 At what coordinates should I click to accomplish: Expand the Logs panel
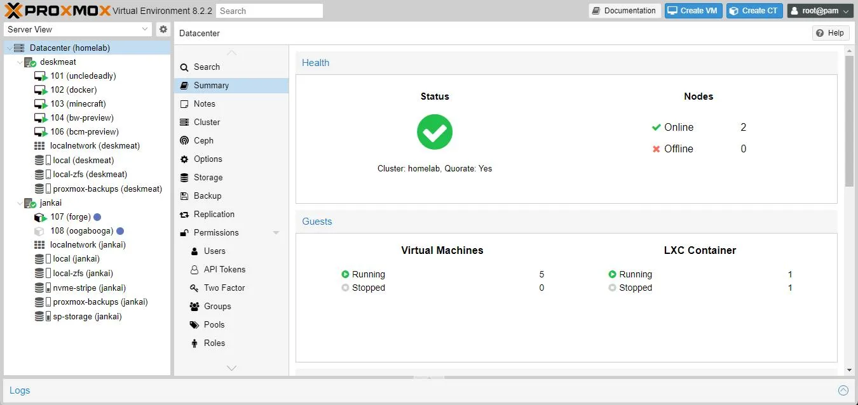843,390
